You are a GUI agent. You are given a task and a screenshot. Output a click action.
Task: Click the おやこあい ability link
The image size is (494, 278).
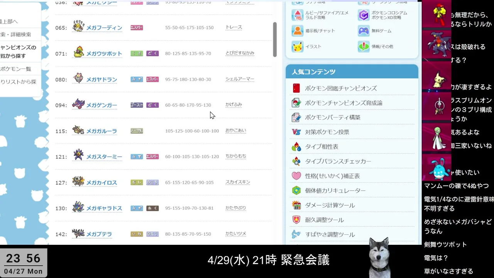236,131
